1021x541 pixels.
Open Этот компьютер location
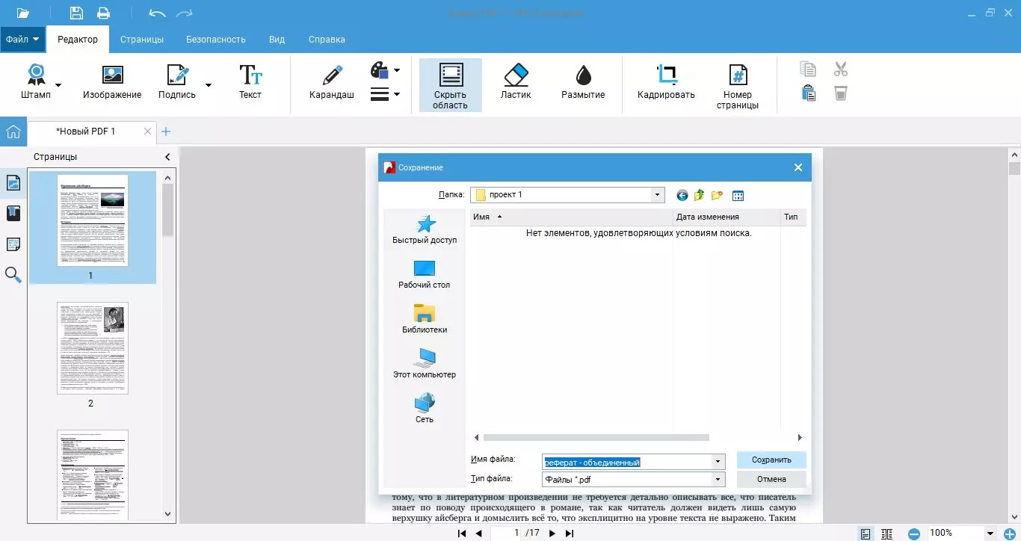pyautogui.click(x=425, y=365)
